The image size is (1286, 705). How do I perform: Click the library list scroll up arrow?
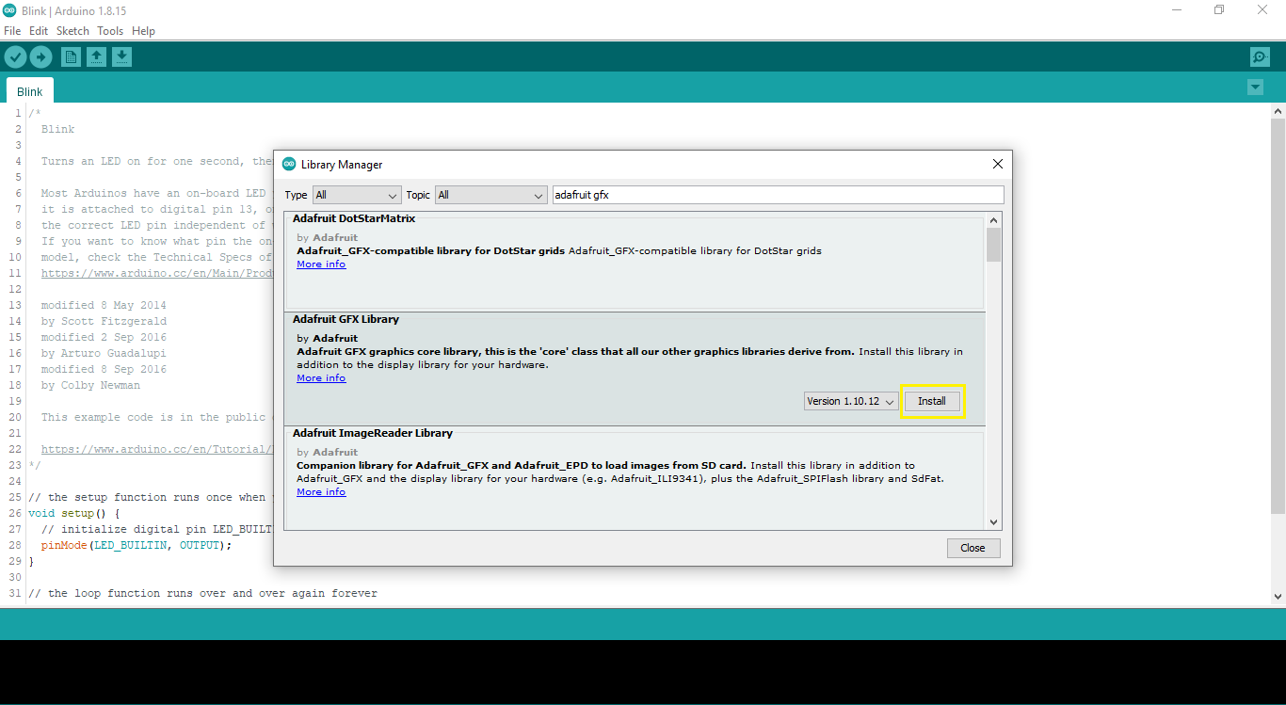click(x=993, y=220)
